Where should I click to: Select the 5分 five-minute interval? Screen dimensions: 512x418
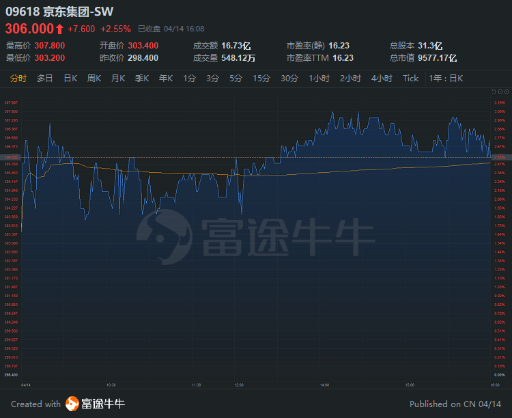[x=236, y=79]
